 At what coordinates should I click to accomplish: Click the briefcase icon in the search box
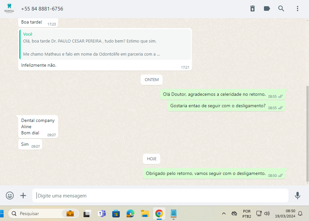click(70, 213)
